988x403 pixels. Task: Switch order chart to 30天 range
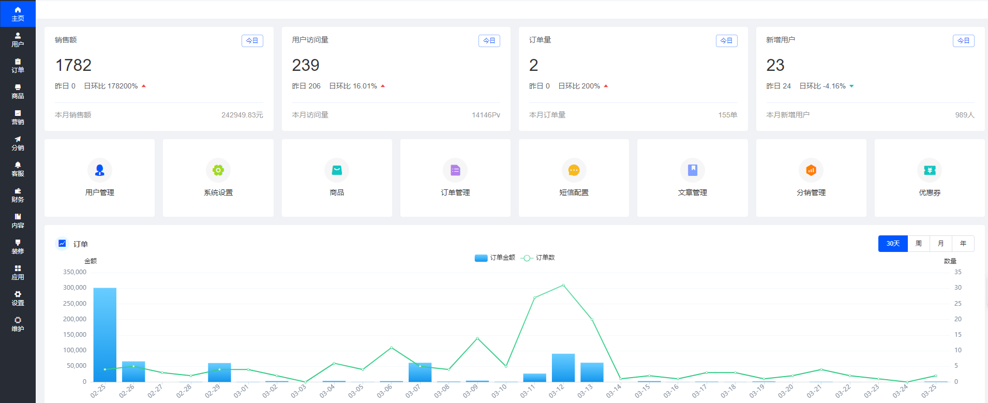point(893,244)
